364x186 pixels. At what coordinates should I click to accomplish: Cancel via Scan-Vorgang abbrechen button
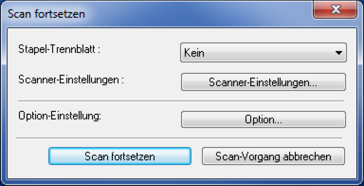pos(273,156)
